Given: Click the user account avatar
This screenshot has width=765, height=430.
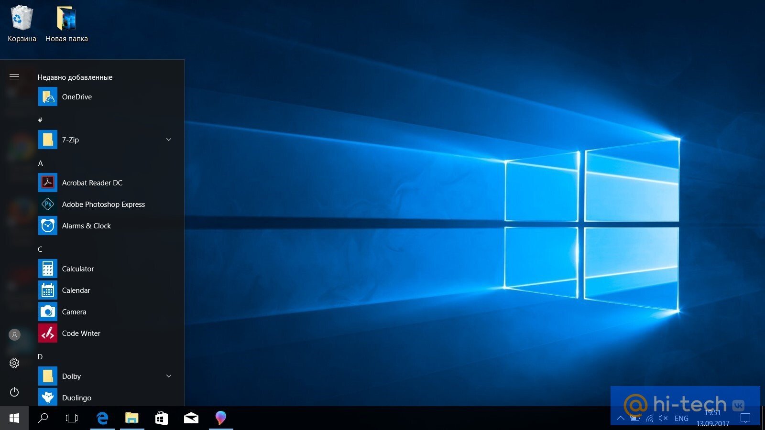Looking at the screenshot, I should 14,334.
